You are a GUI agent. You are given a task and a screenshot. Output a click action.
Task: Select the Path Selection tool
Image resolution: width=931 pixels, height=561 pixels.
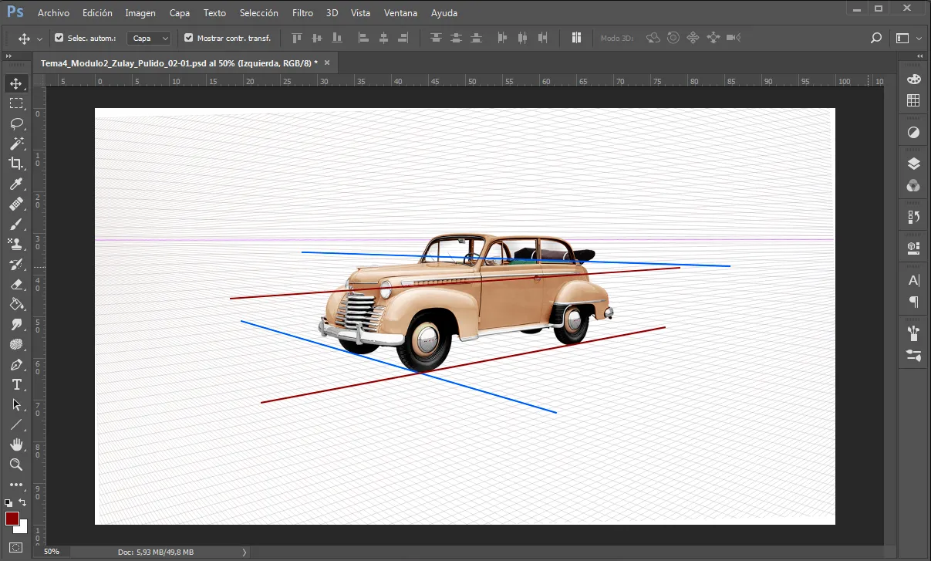coord(16,404)
